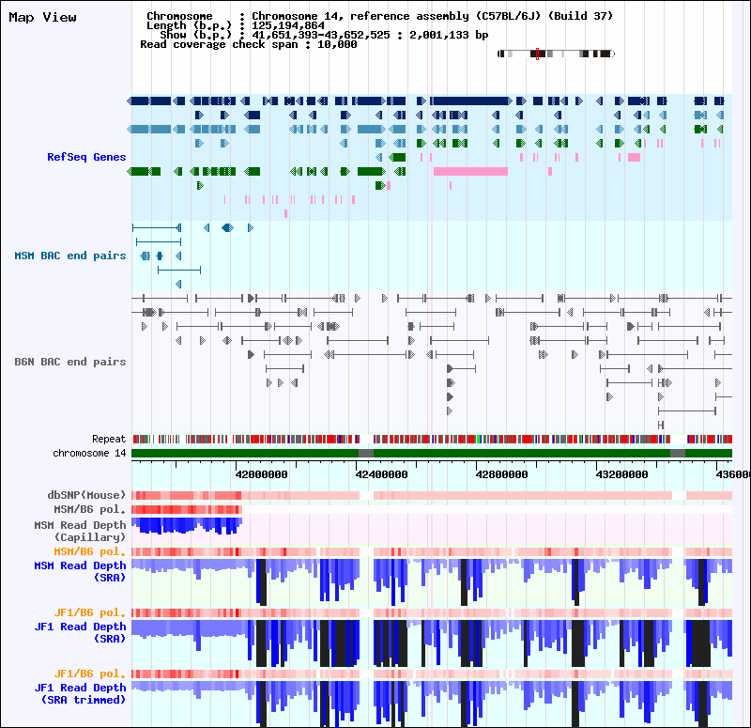
Task: Select the lowest JF1/B6 pol. orange label
Action: pyautogui.click(x=89, y=674)
